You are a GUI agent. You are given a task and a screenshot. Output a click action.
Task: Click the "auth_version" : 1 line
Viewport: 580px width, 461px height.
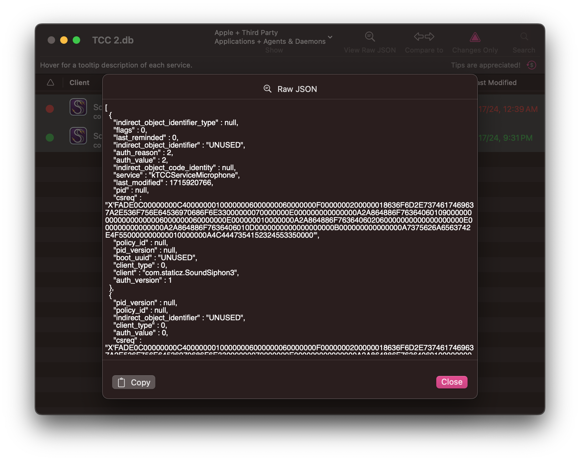click(x=142, y=280)
